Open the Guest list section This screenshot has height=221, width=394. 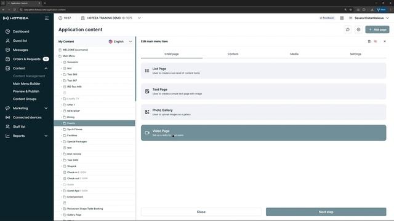tap(20, 41)
